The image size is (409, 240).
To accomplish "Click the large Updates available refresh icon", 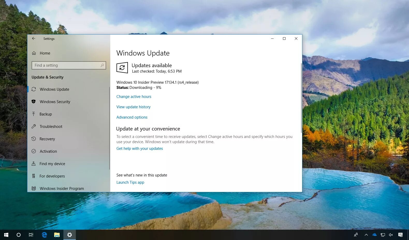I will pos(122,68).
